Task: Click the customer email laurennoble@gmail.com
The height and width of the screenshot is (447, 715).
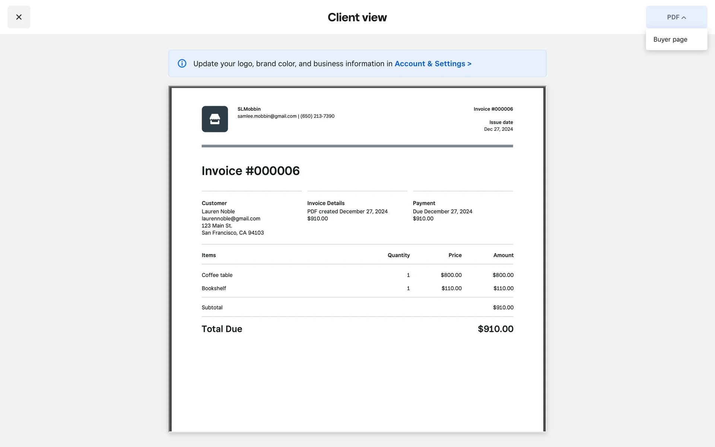Action: pyautogui.click(x=231, y=219)
